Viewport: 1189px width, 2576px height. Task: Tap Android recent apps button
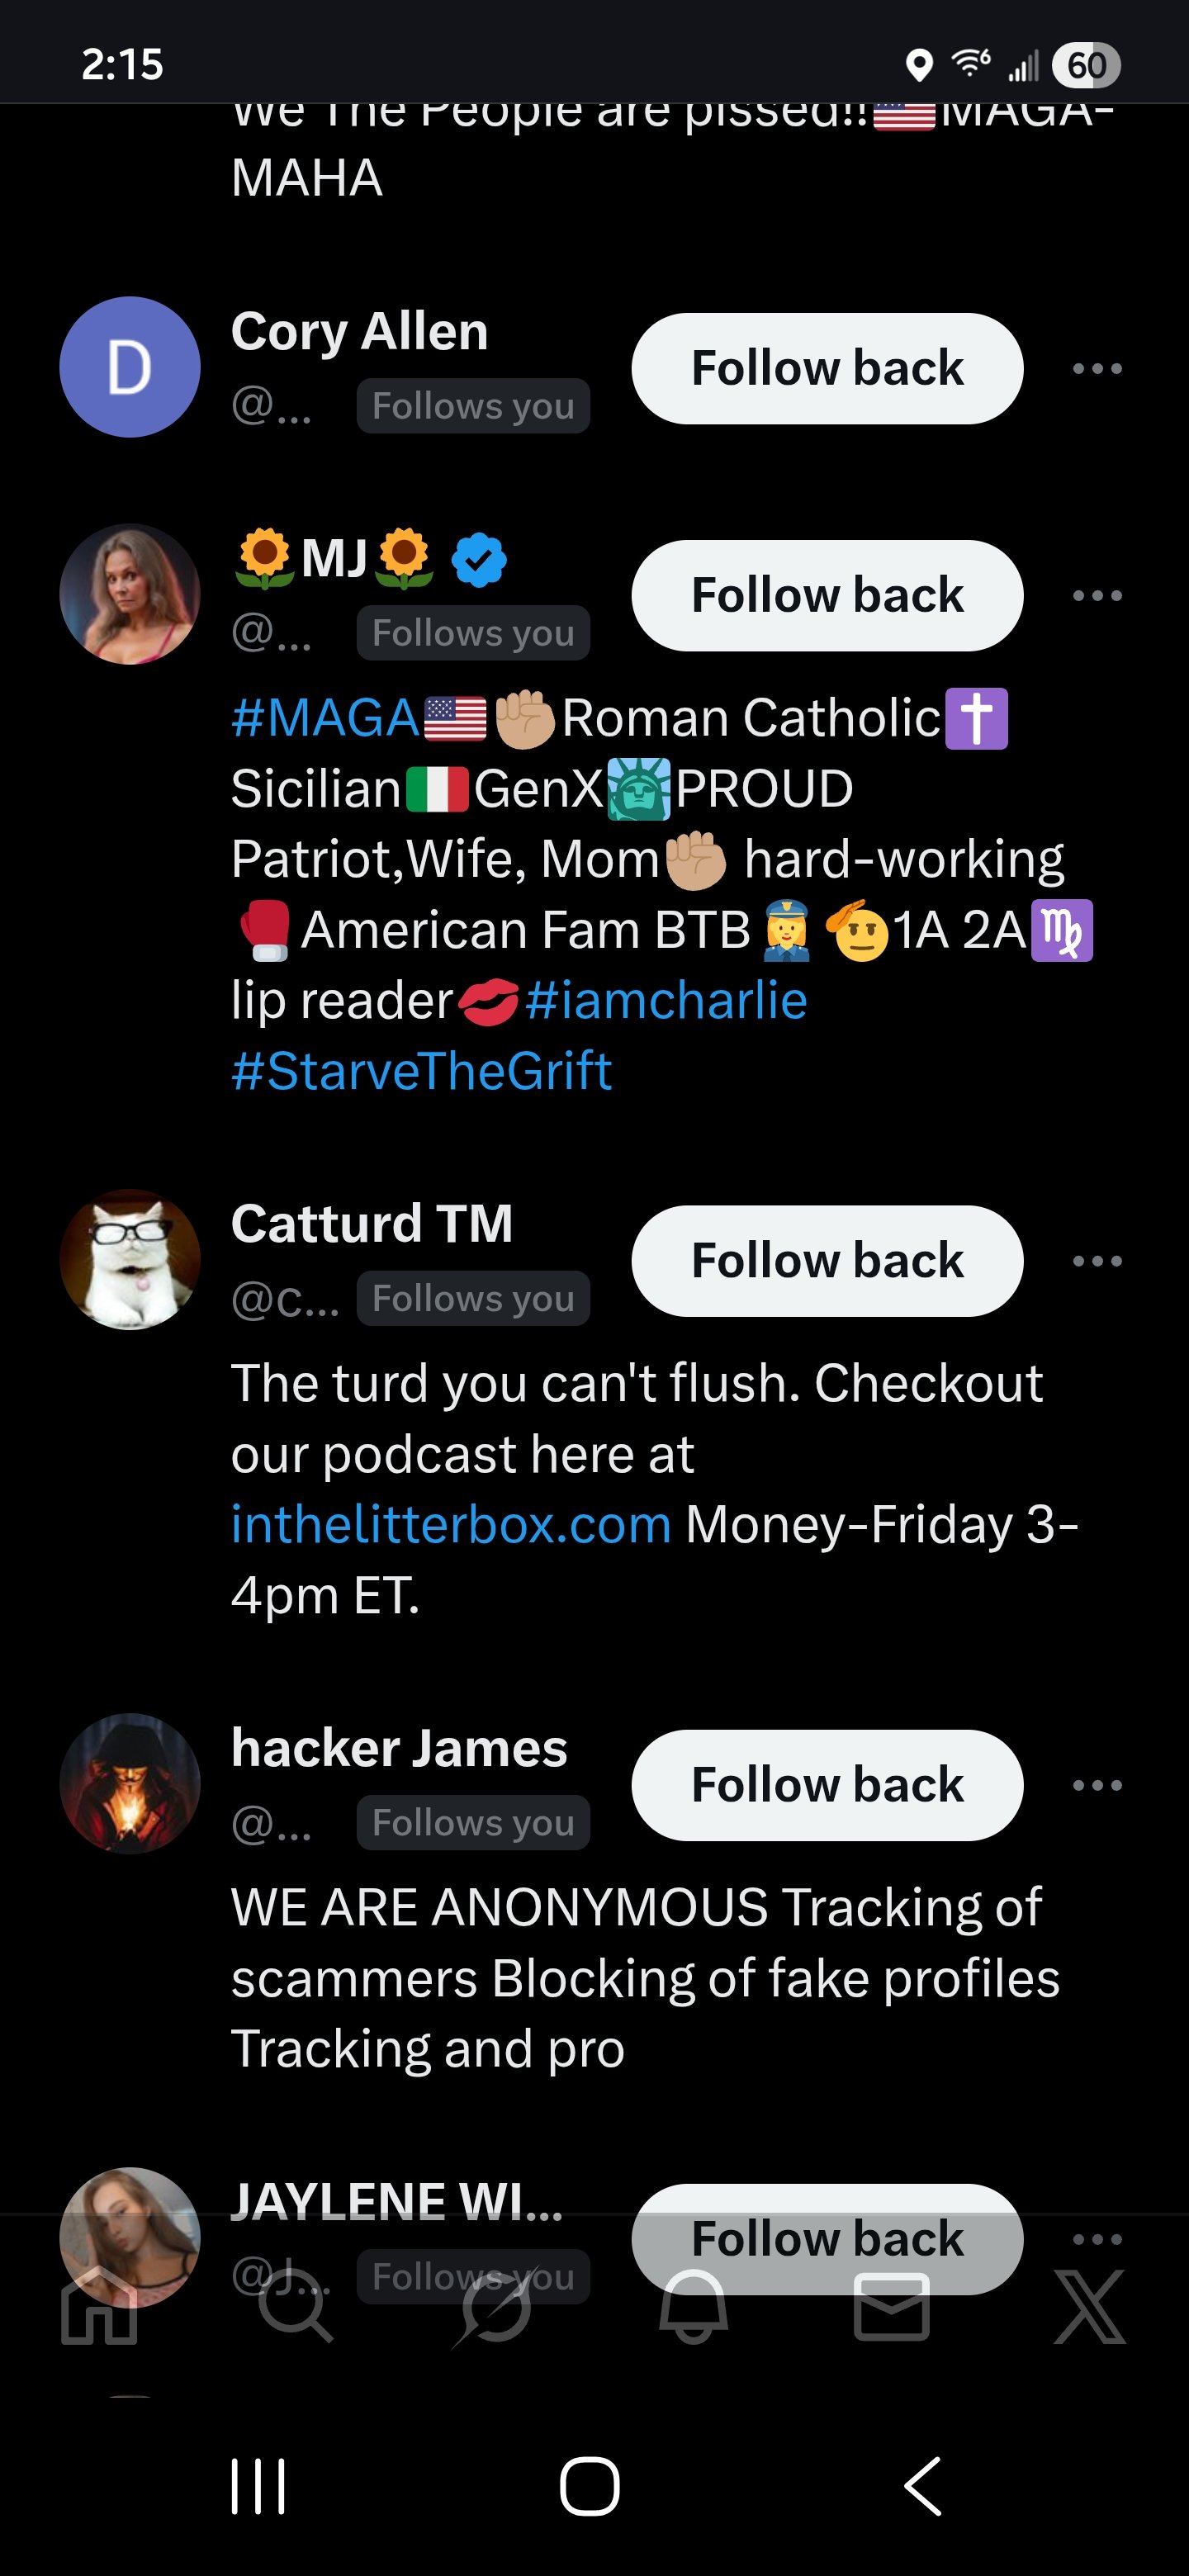click(x=258, y=2486)
